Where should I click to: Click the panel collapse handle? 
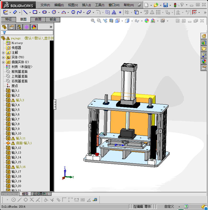[55, 104]
